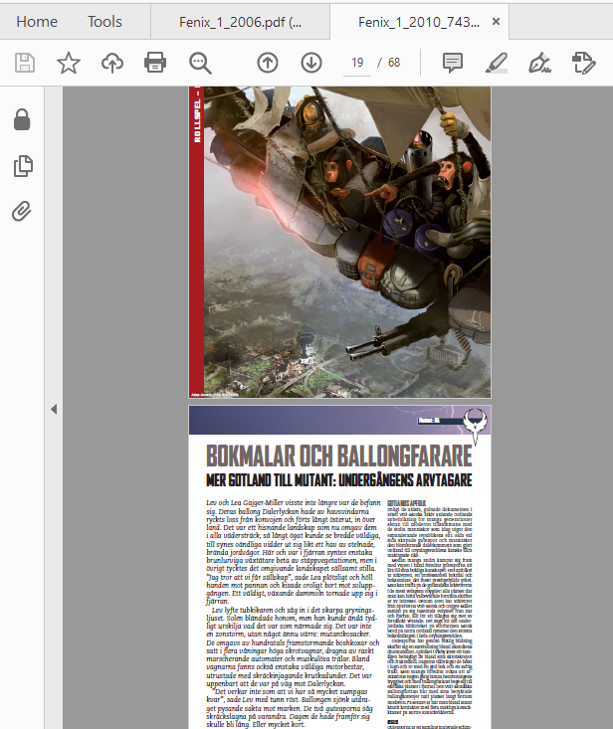This screenshot has width=613, height=729.
Task: Select the Fenix_1_2010_743 document tab
Action: [x=419, y=22]
